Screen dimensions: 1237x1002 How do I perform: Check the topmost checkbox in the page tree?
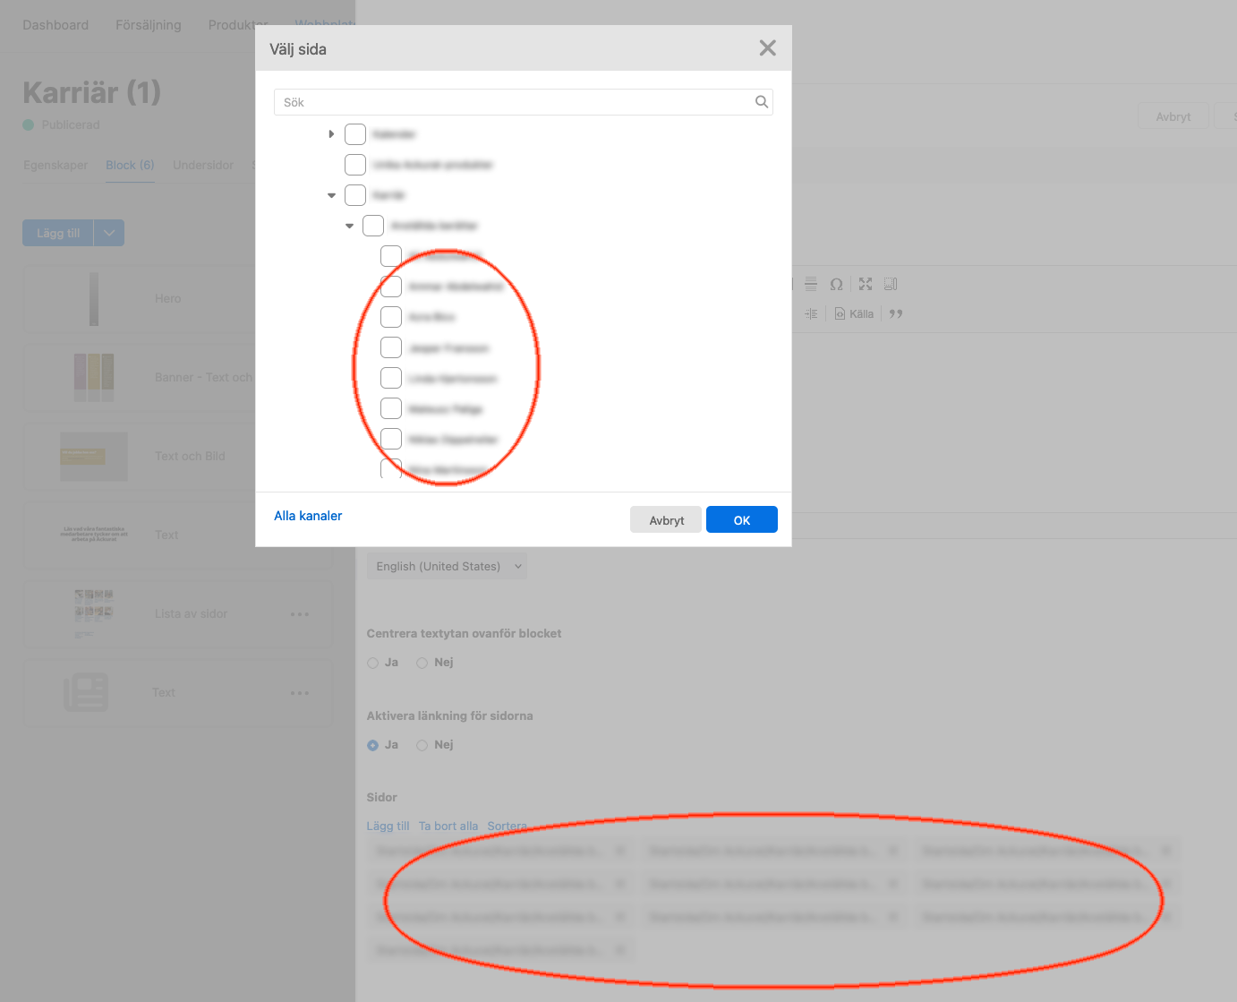tap(355, 134)
